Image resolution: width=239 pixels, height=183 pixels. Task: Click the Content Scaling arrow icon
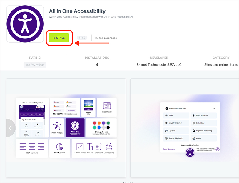(x=80, y=146)
